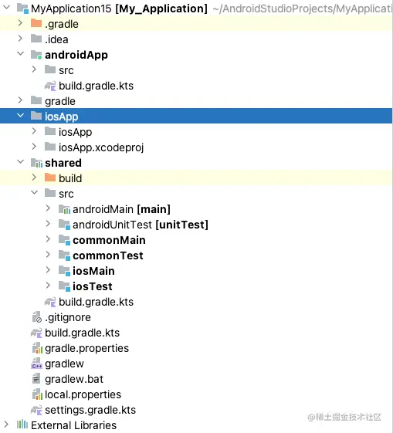Click the .gitignore file icon
This screenshot has height=433, width=393.
coord(37,317)
